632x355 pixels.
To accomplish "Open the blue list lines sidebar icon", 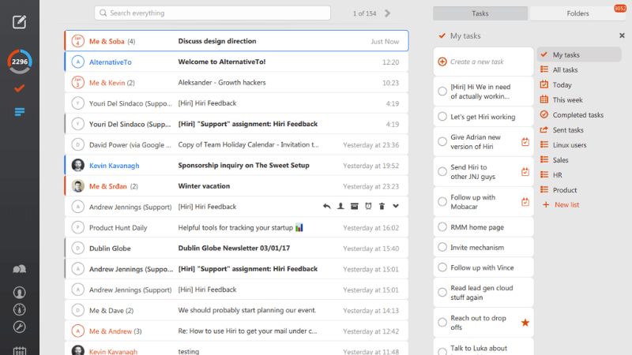I will (x=19, y=111).
